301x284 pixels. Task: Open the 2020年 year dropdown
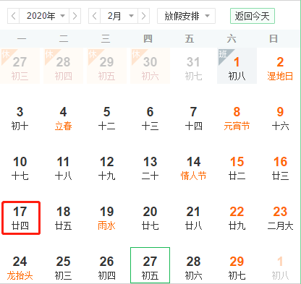pos(44,16)
